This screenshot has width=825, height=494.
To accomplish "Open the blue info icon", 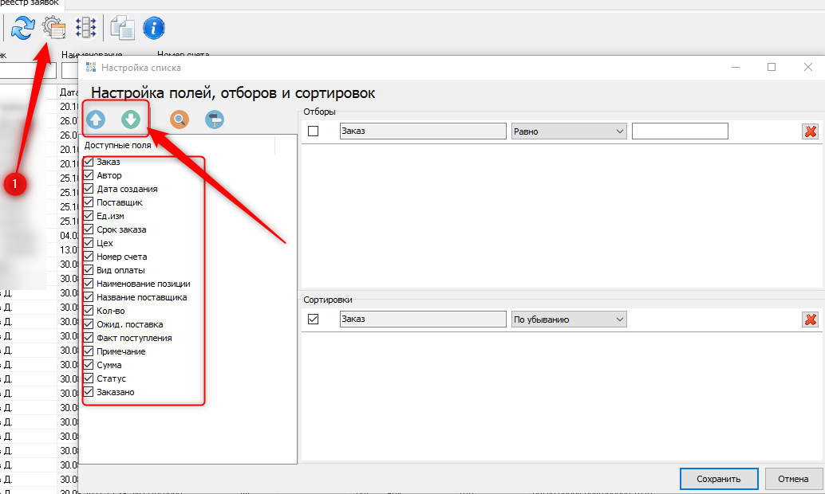I will click(x=153, y=28).
